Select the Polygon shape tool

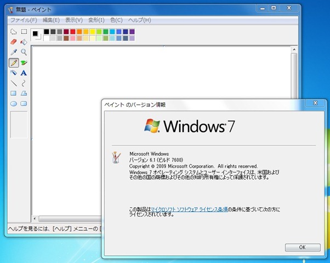(x=24, y=93)
